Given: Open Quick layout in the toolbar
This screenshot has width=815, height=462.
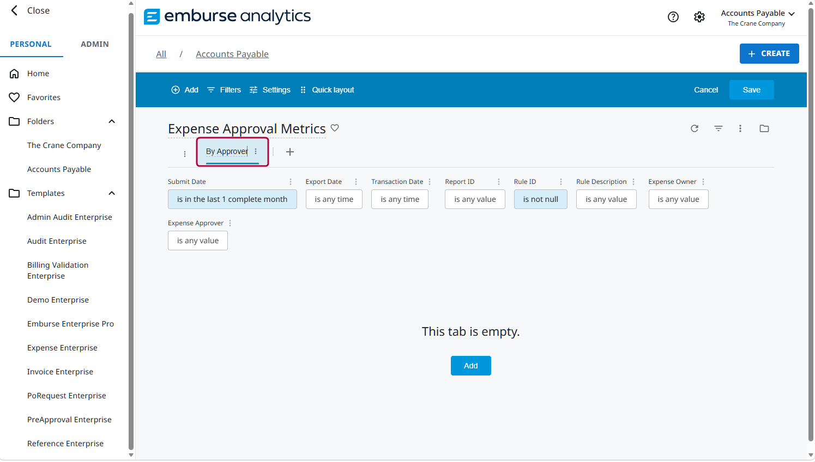Looking at the screenshot, I should pyautogui.click(x=327, y=90).
